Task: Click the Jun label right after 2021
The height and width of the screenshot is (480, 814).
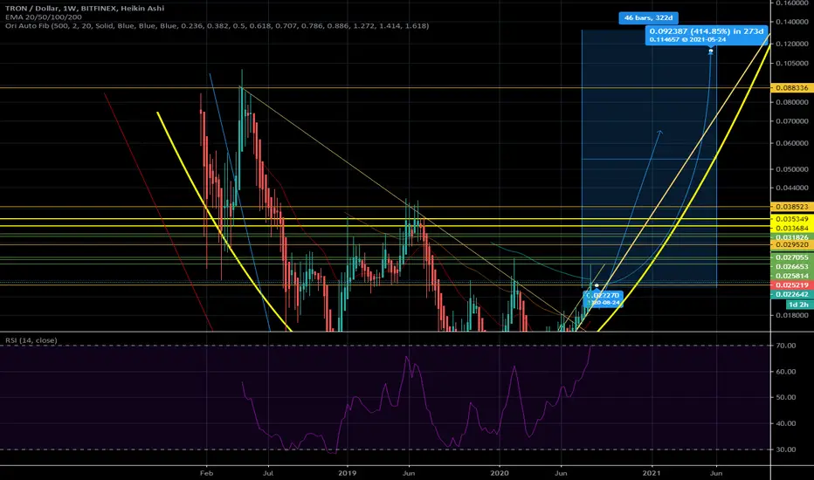Action: coord(716,473)
